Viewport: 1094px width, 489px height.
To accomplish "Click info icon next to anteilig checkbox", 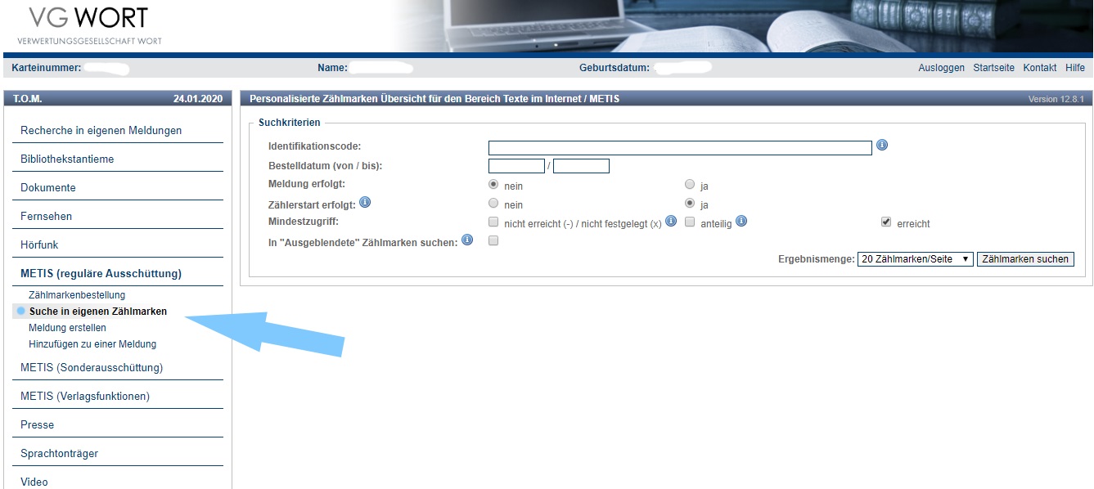I will point(741,222).
